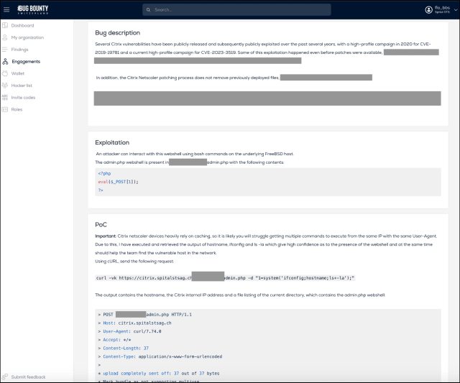Image resolution: width=460 pixels, height=383 pixels.
Task: Click the PoC section heading
Action: pyautogui.click(x=101, y=225)
